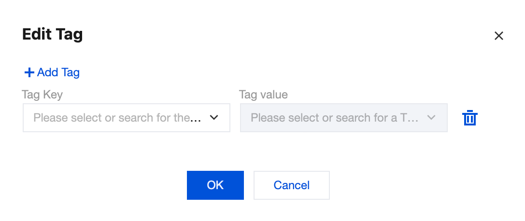Click the Tag value field label

tap(263, 95)
